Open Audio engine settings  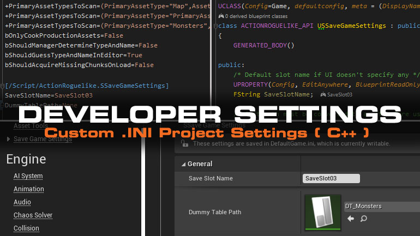tap(22, 202)
